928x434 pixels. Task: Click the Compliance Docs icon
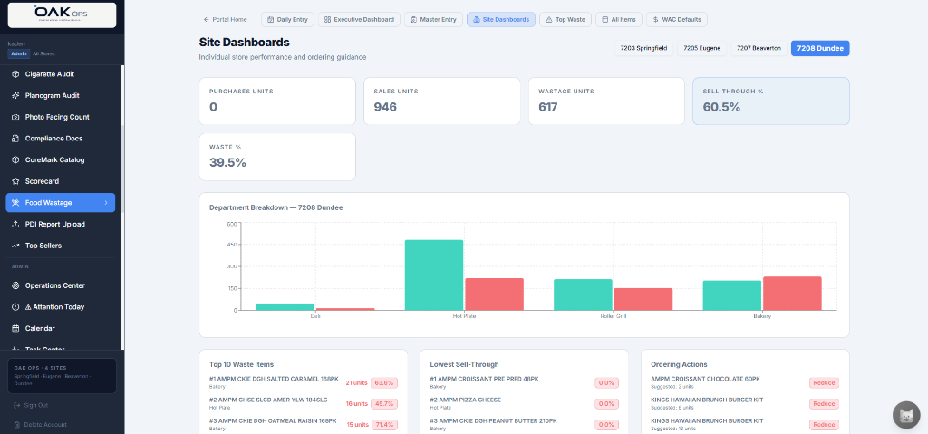click(x=16, y=139)
